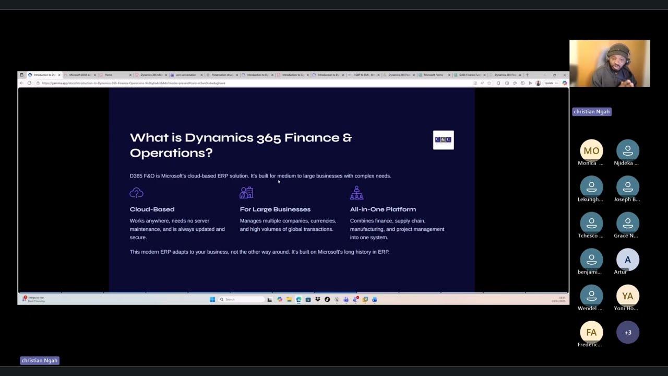Open Dropbox taskbar icon
The image size is (668, 376).
coord(318,299)
